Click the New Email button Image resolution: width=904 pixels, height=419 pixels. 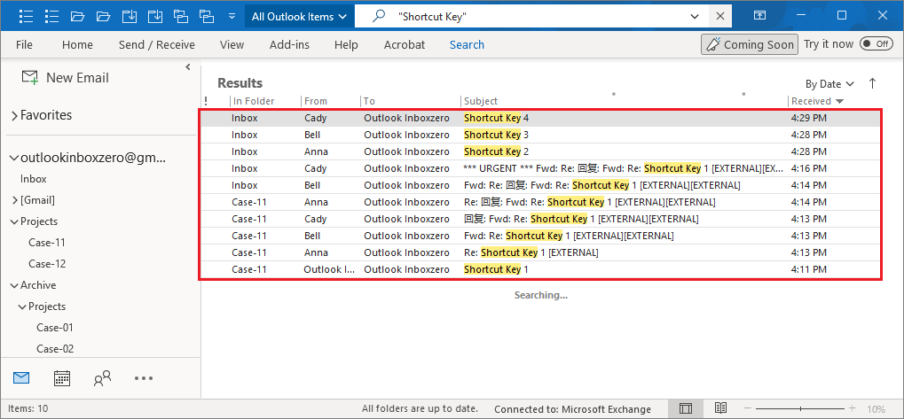click(66, 78)
